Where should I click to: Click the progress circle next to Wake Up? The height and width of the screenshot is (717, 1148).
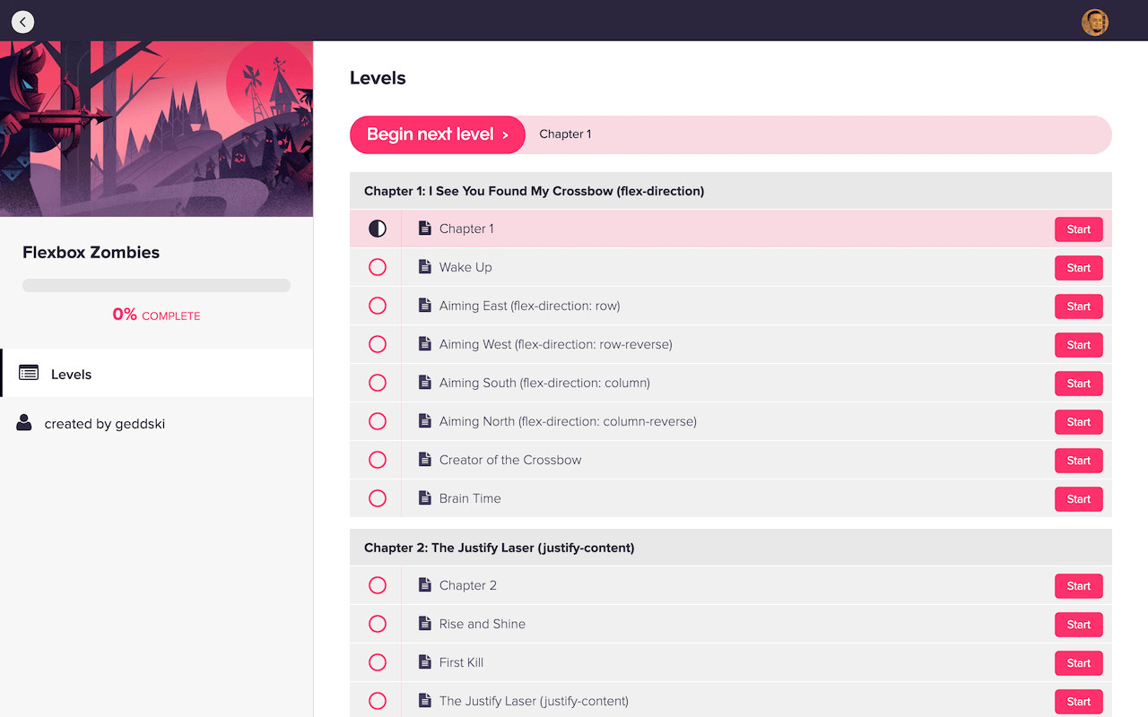[x=377, y=267]
